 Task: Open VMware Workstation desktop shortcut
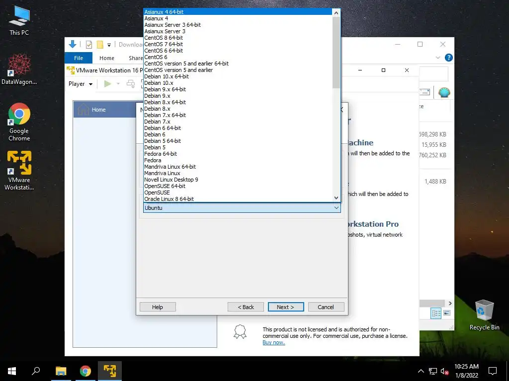click(19, 171)
